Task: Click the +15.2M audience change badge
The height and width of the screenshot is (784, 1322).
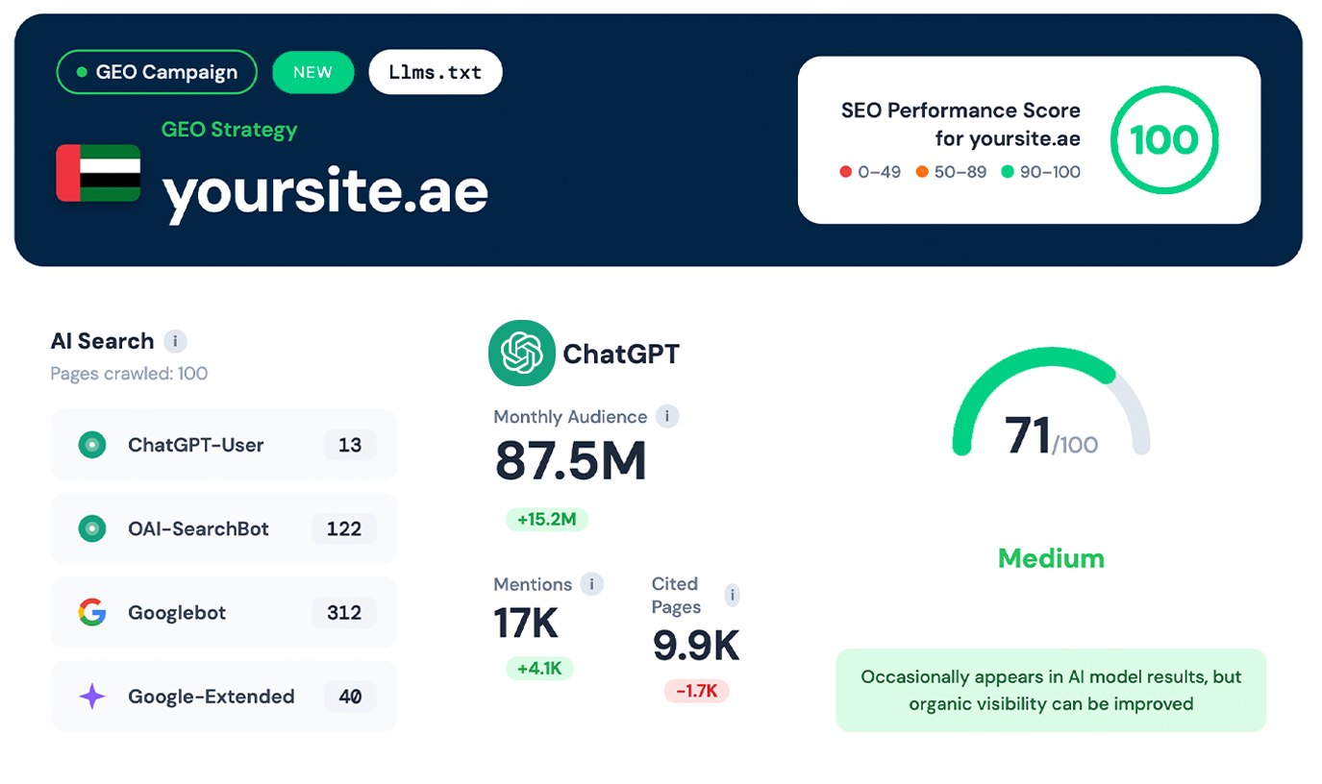Action: (x=546, y=520)
